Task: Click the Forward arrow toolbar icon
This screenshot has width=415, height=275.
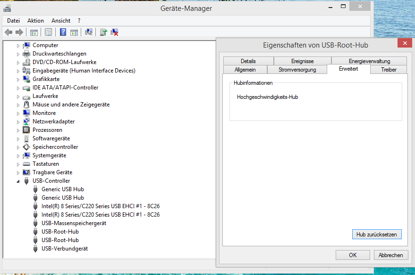Action: click(19, 32)
